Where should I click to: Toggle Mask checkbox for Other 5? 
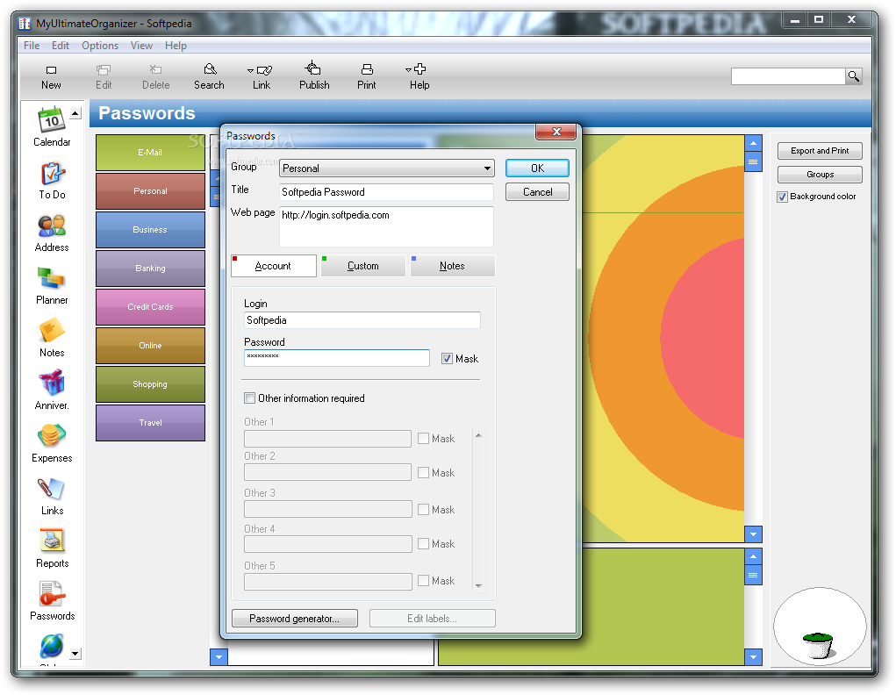pyautogui.click(x=424, y=580)
